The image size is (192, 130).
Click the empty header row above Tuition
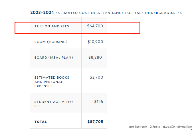click(x=69, y=20)
